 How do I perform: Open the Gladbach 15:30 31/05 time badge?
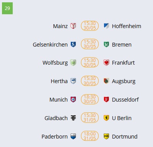coord(90,118)
